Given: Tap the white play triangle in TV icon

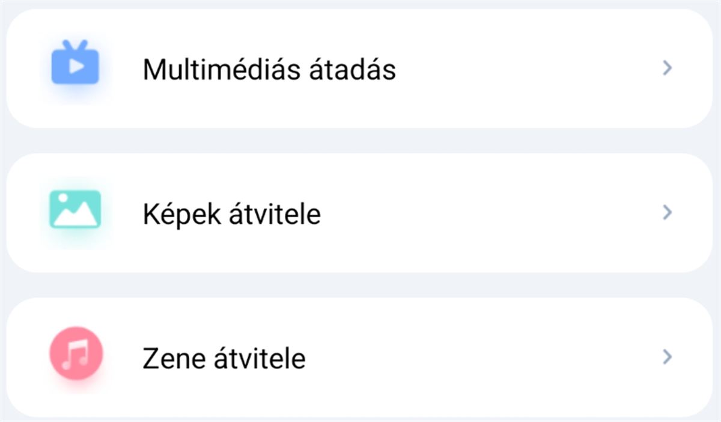Looking at the screenshot, I should coord(76,67).
